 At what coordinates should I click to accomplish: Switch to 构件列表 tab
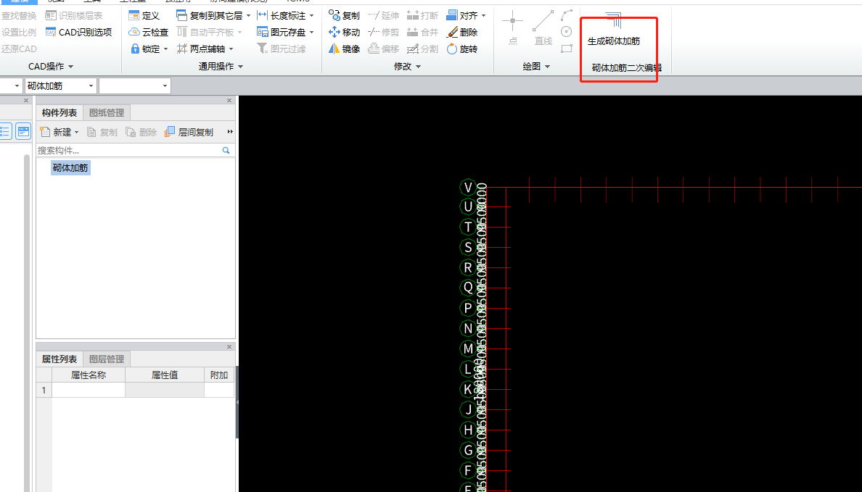59,112
